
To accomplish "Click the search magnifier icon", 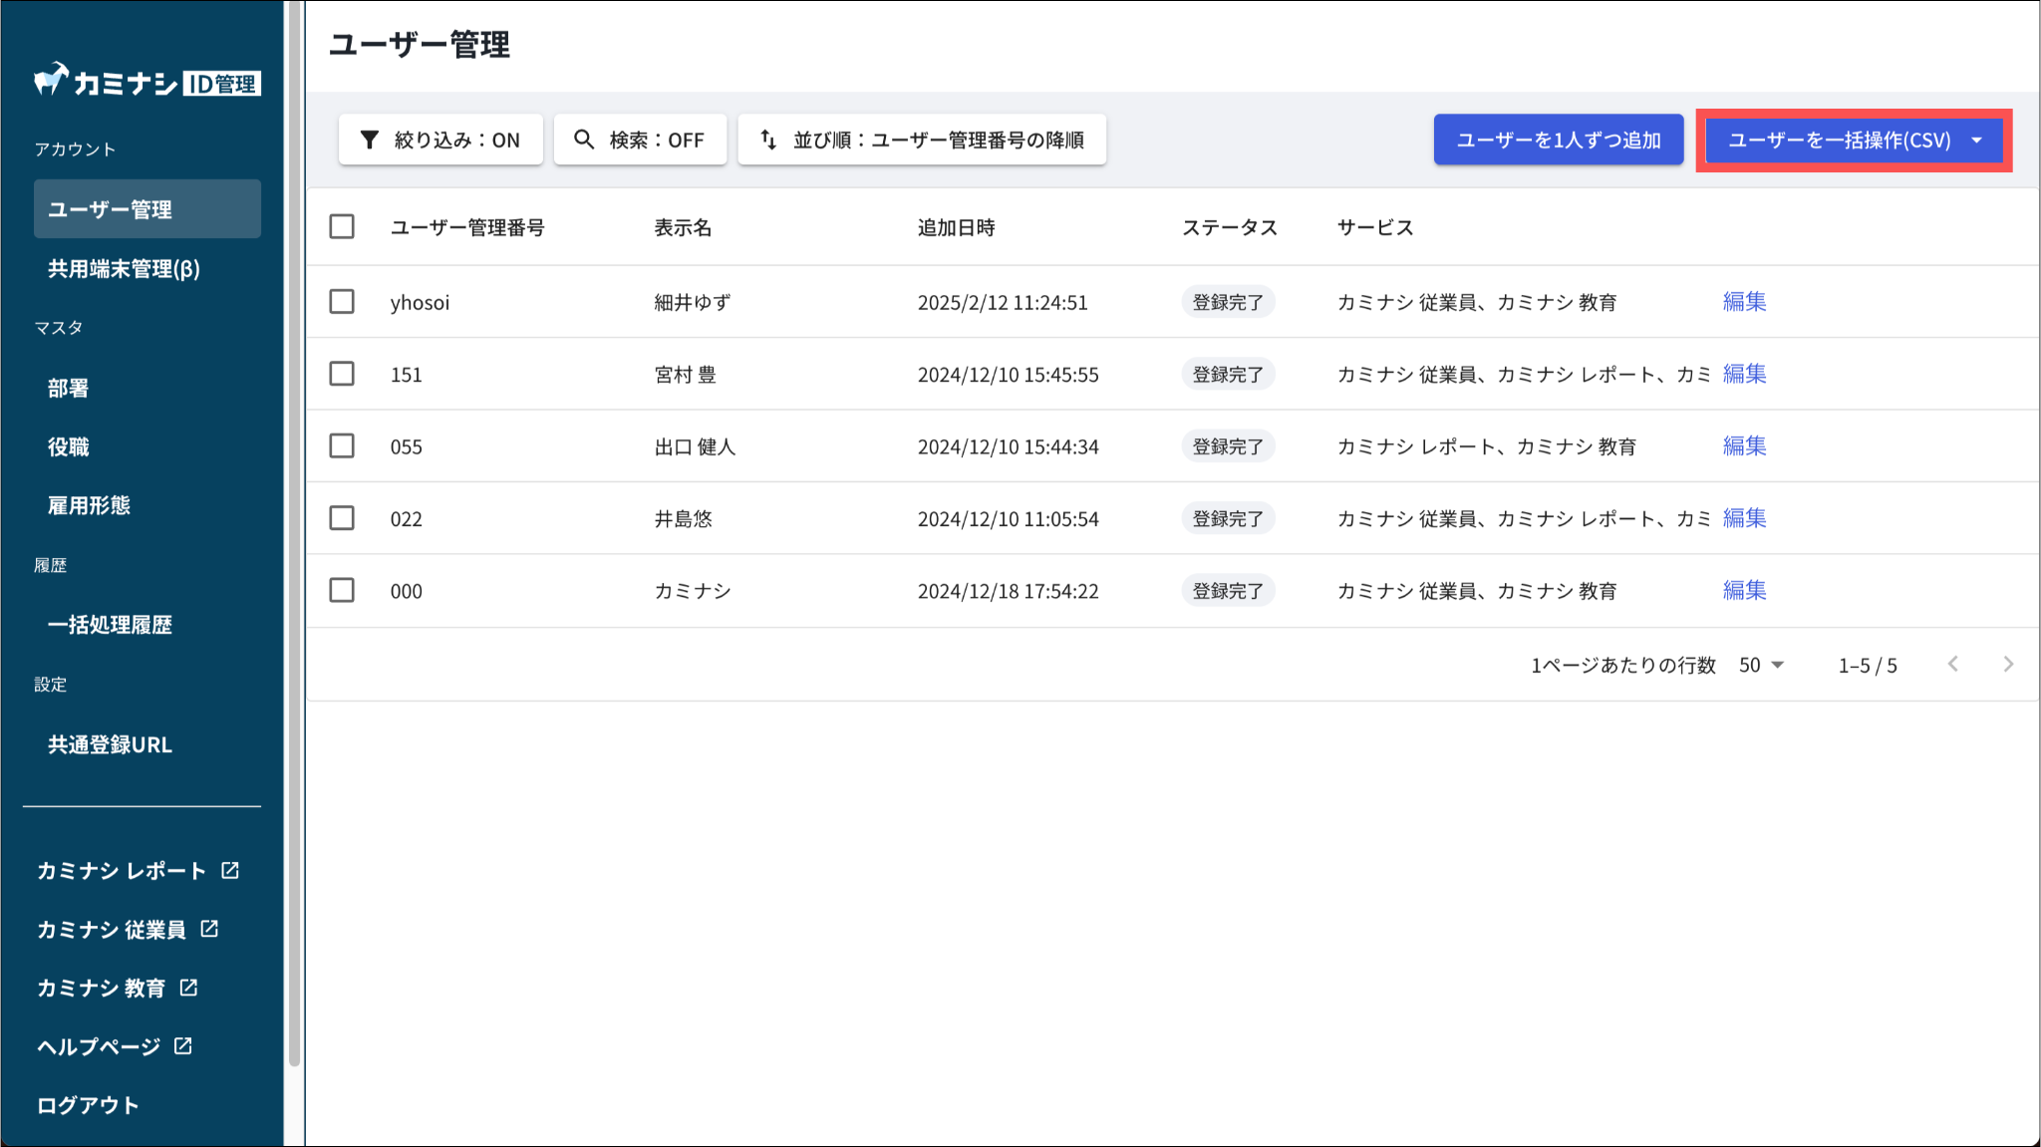I will coord(584,140).
